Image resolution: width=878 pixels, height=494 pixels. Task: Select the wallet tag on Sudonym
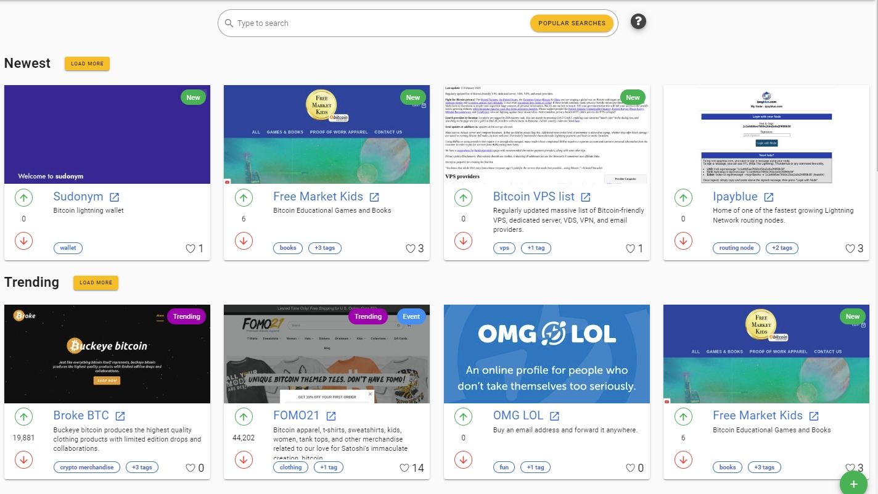(x=68, y=248)
